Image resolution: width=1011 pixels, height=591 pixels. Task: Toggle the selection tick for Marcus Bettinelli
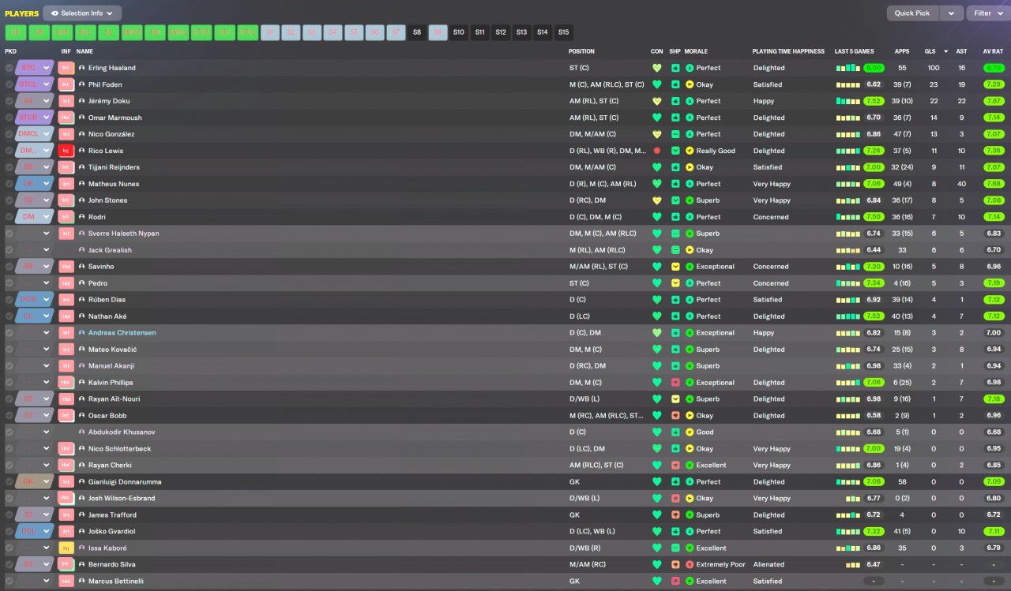9,582
